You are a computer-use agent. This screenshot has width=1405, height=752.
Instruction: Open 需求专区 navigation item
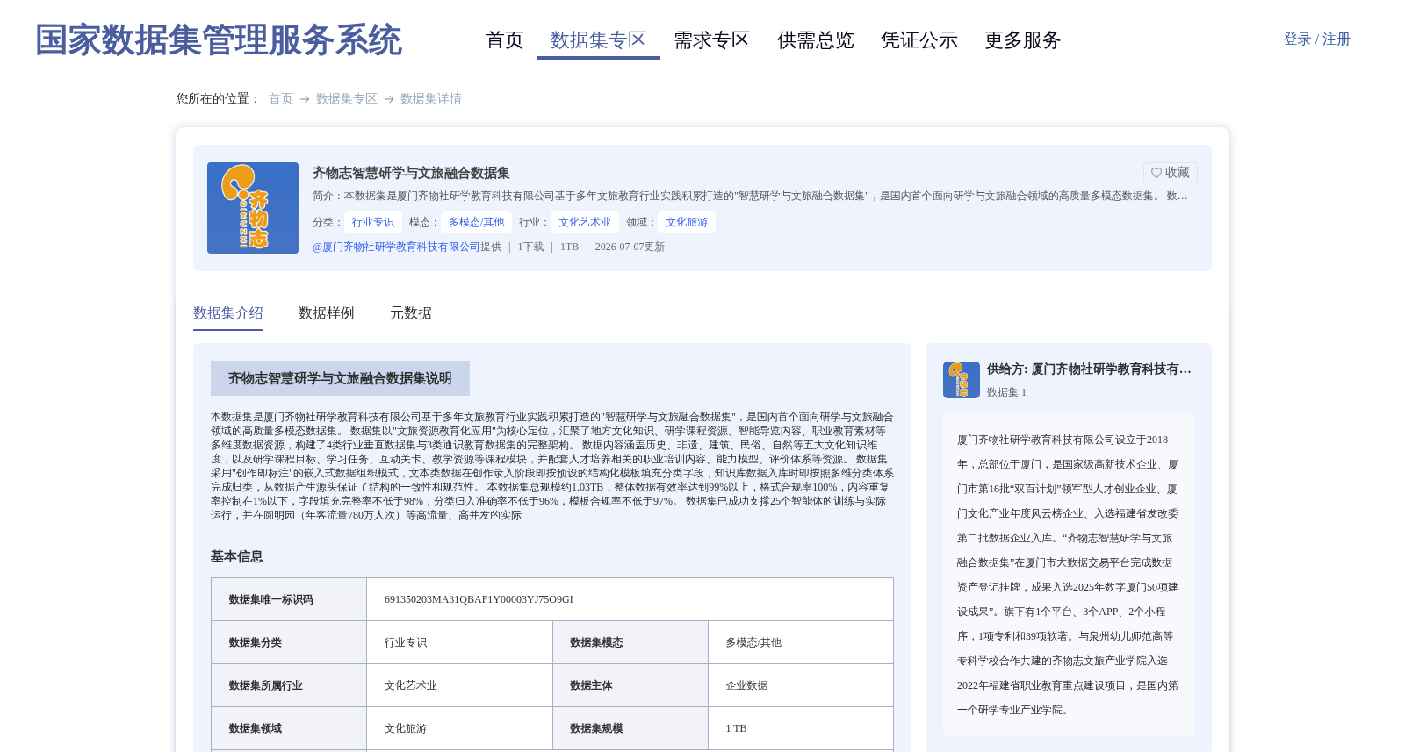[712, 40]
